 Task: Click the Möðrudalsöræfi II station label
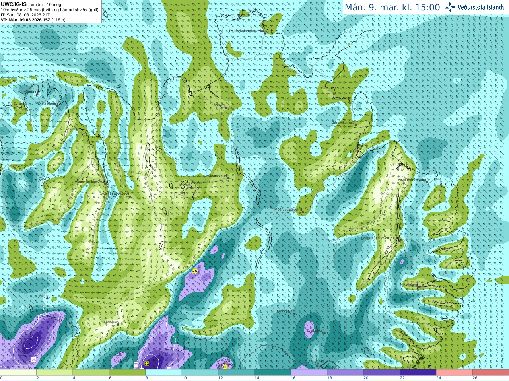pyautogui.click(x=288, y=210)
